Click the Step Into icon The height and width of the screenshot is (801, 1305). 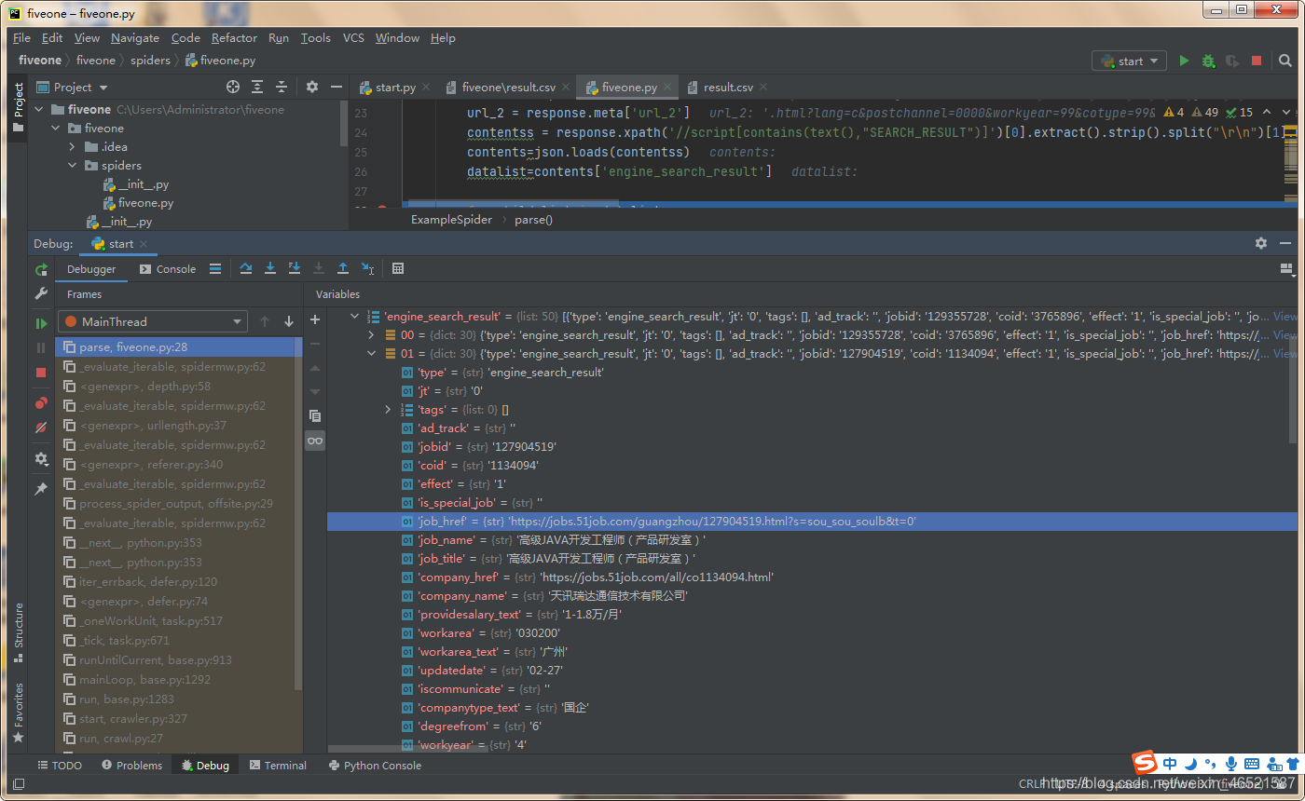[x=270, y=268]
